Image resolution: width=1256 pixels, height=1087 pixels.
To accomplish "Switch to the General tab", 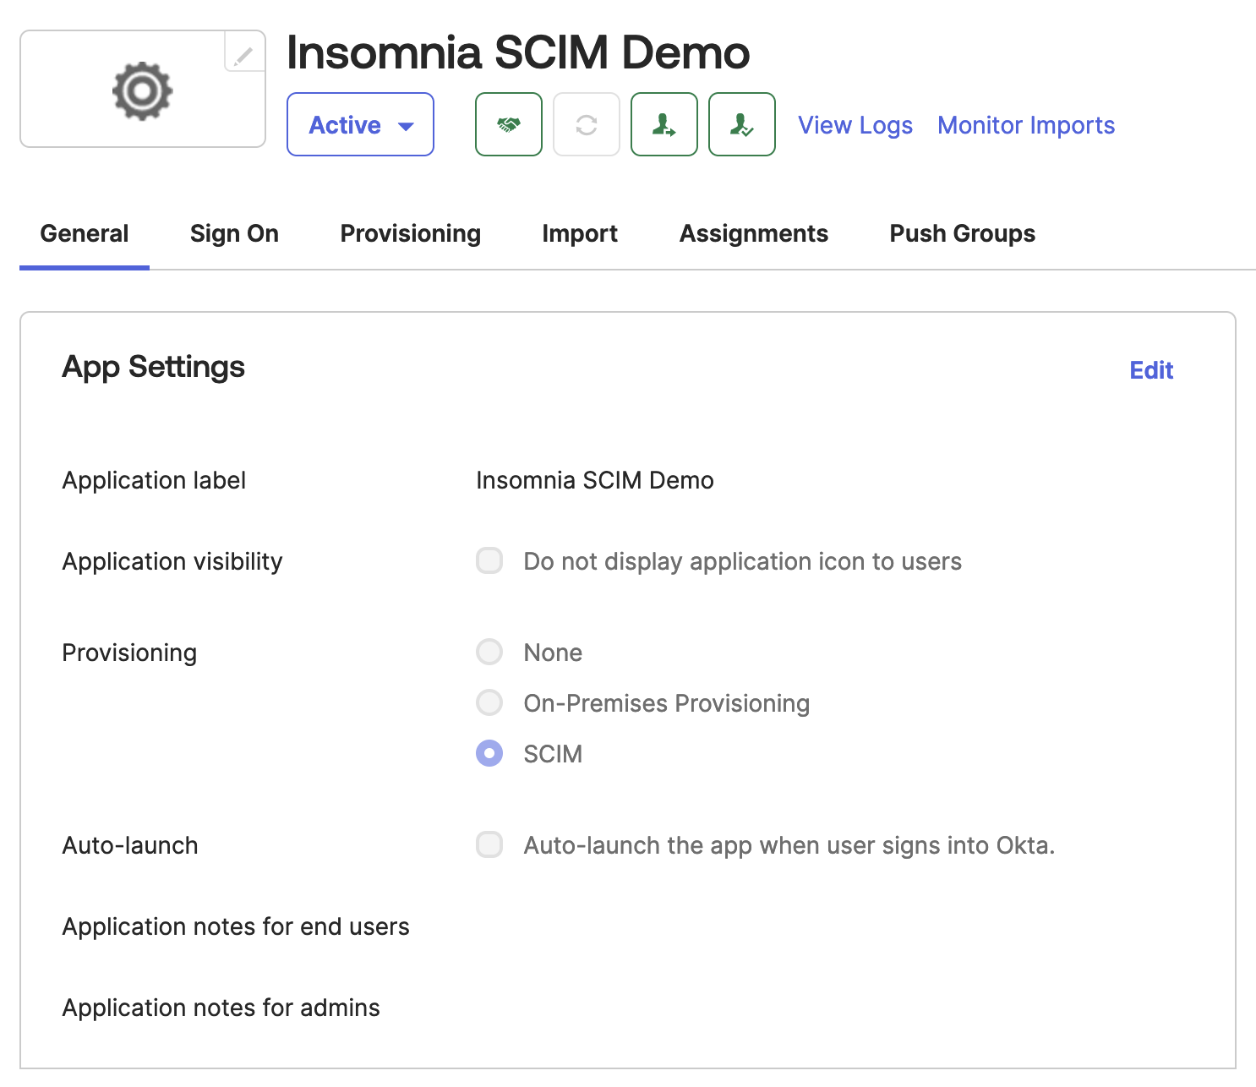I will coord(85,233).
